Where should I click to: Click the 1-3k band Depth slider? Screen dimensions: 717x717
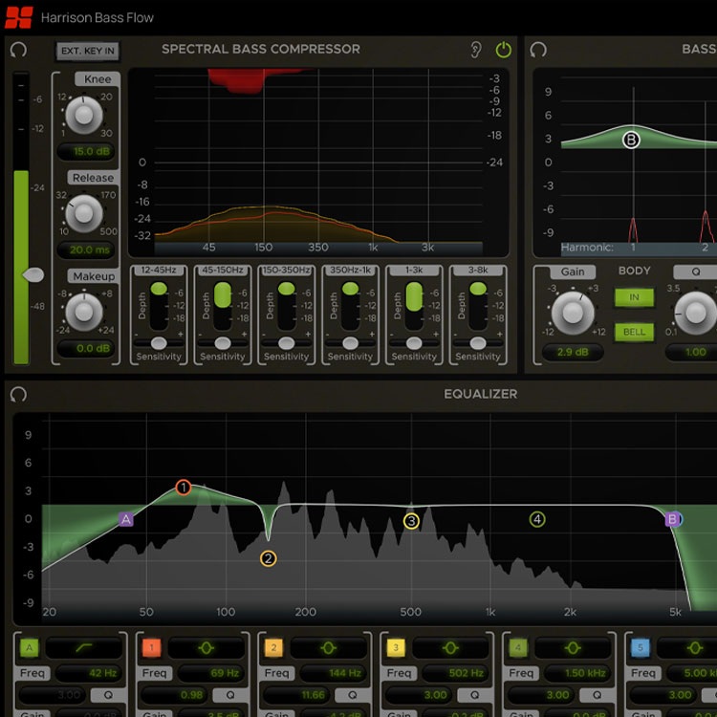(x=414, y=306)
